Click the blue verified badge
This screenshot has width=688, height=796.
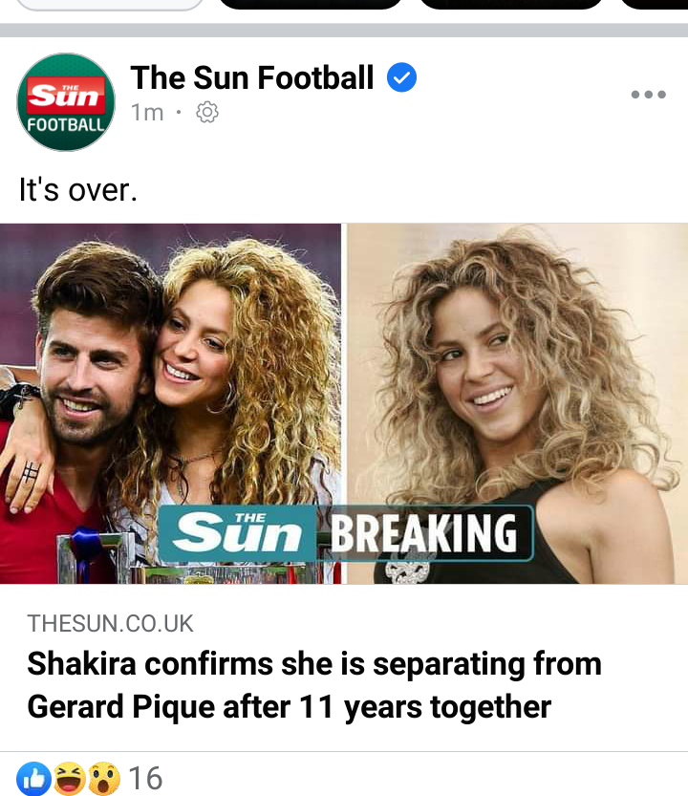(x=401, y=77)
